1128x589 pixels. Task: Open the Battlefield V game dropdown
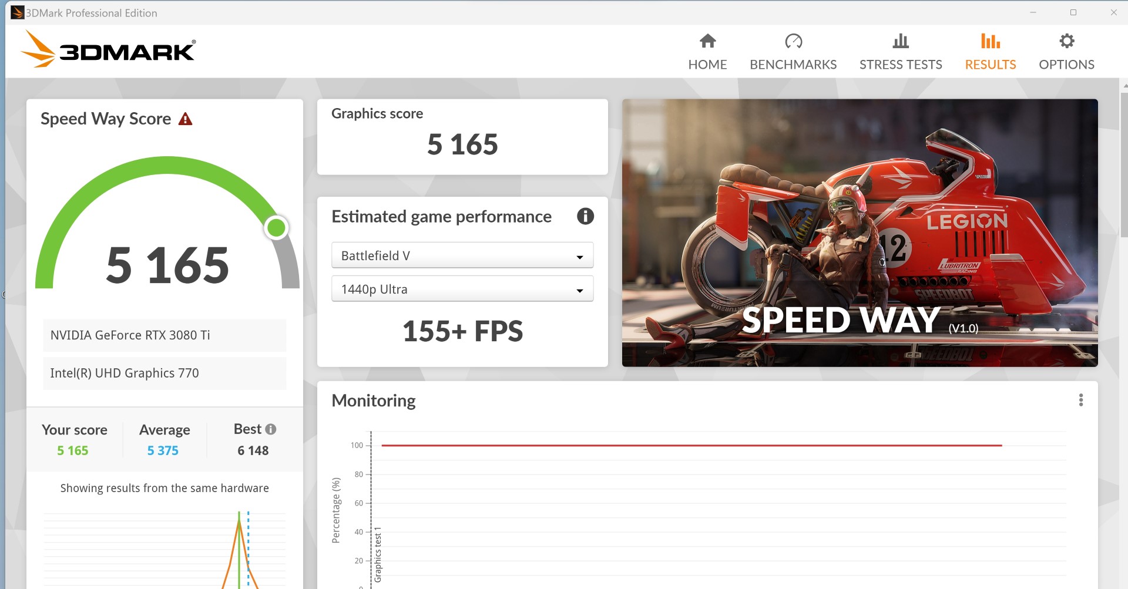[x=462, y=255]
